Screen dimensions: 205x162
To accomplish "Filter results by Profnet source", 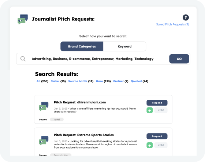I will click(121, 81).
